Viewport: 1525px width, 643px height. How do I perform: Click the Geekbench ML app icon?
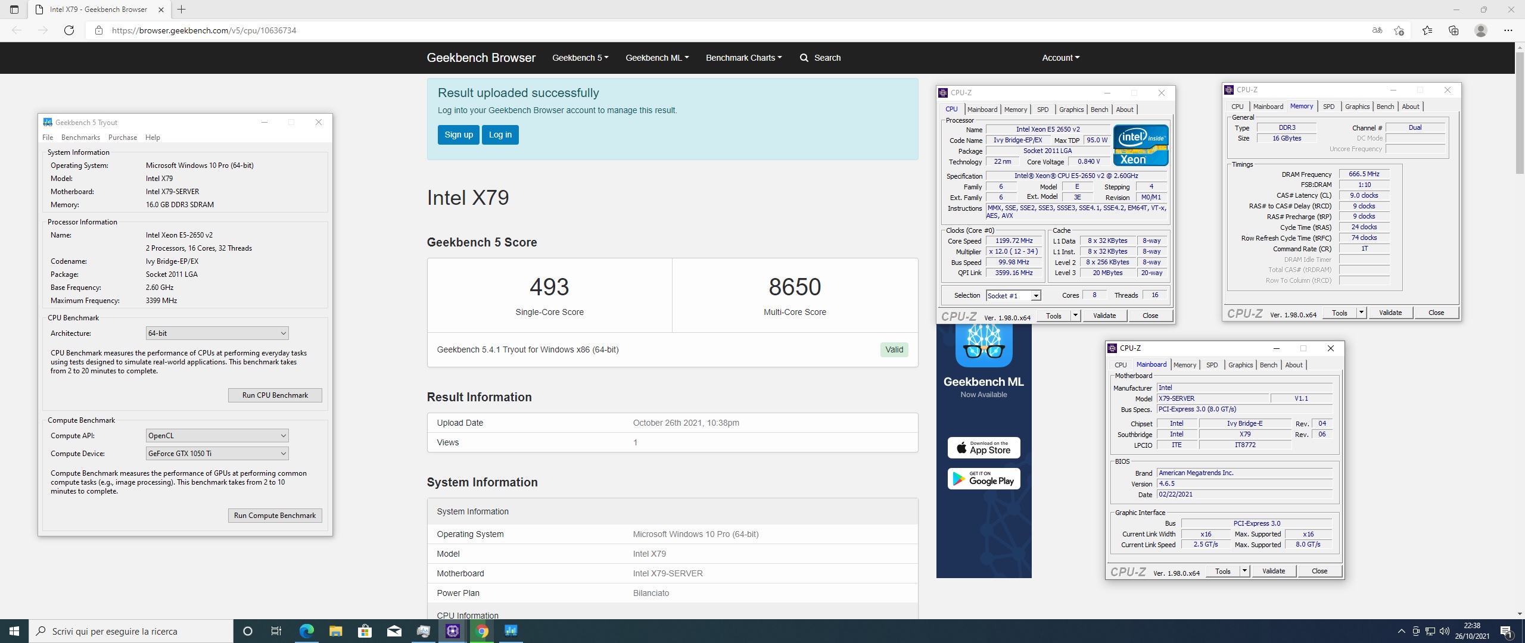click(x=984, y=346)
